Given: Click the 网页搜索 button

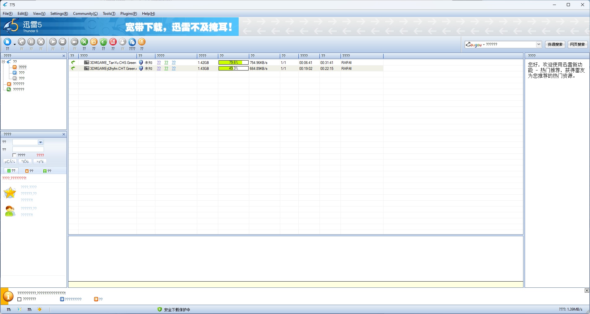Looking at the screenshot, I should click(578, 45).
